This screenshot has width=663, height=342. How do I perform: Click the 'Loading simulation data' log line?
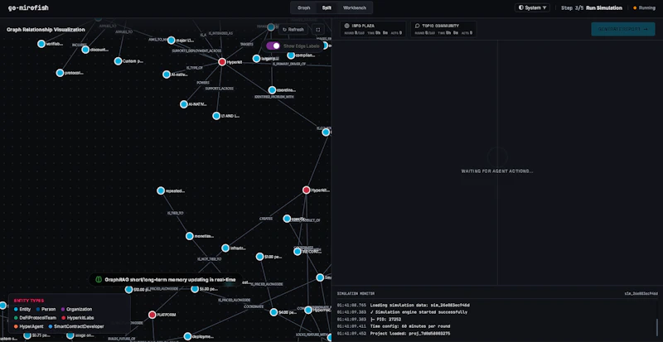point(419,305)
